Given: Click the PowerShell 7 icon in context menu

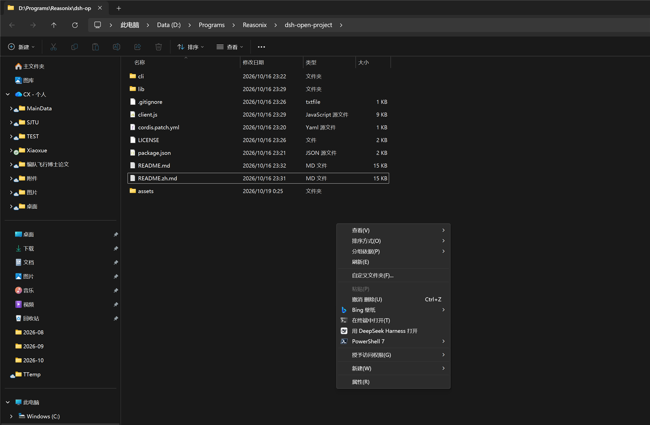Looking at the screenshot, I should tap(344, 341).
